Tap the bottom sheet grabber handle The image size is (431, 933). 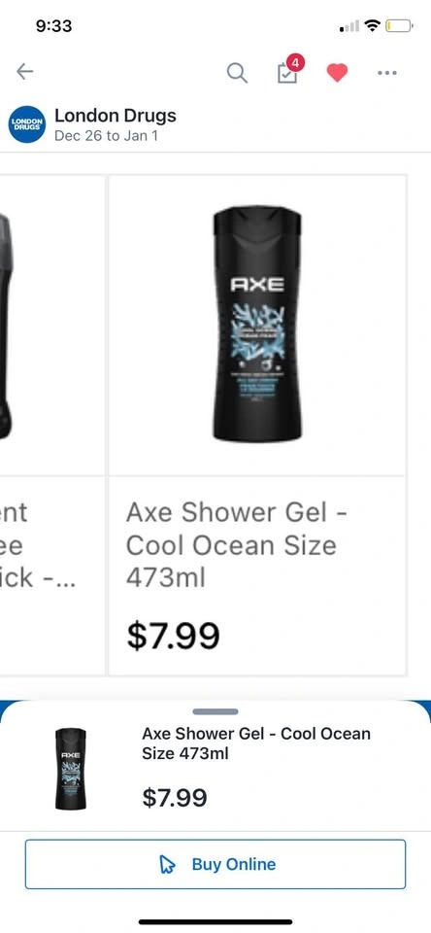point(215,711)
